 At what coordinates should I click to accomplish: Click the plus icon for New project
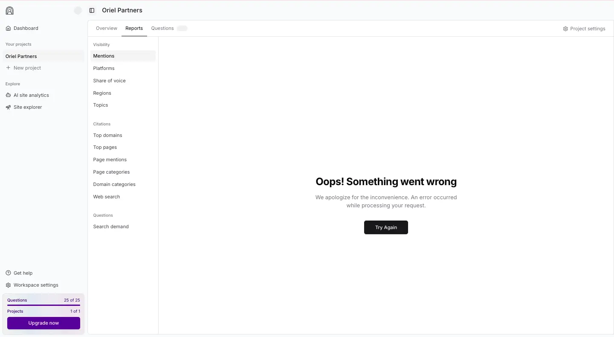[8, 68]
